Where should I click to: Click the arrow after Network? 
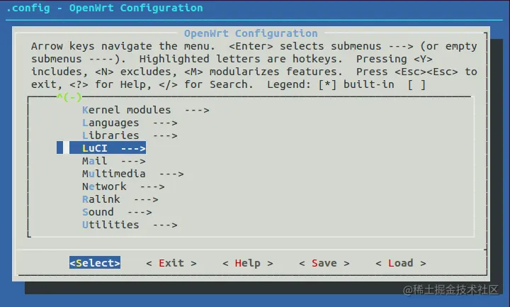152,187
